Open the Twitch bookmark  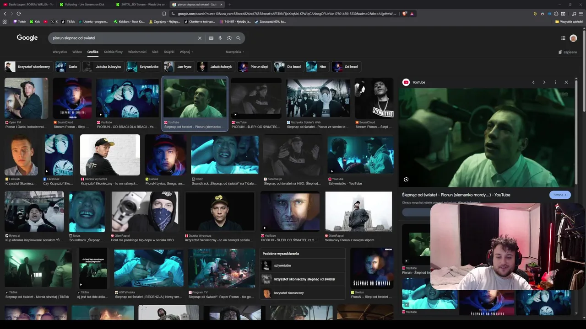point(20,21)
